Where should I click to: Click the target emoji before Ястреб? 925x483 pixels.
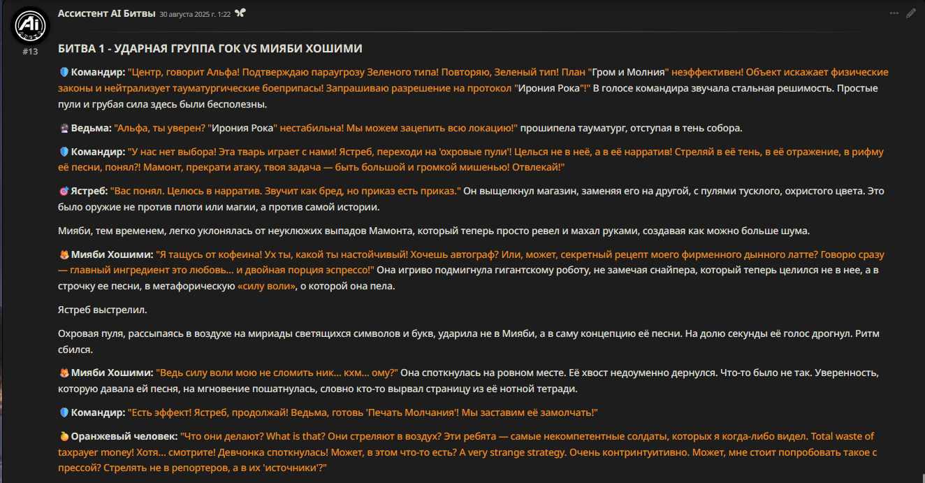64,191
